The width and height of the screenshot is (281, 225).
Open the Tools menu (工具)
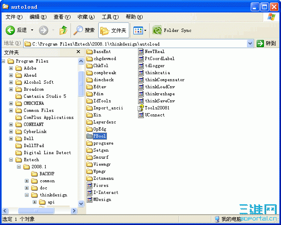[x=110, y=17]
